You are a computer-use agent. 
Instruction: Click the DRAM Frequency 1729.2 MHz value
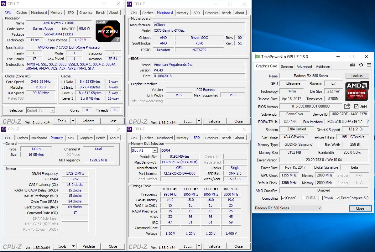(x=75, y=173)
